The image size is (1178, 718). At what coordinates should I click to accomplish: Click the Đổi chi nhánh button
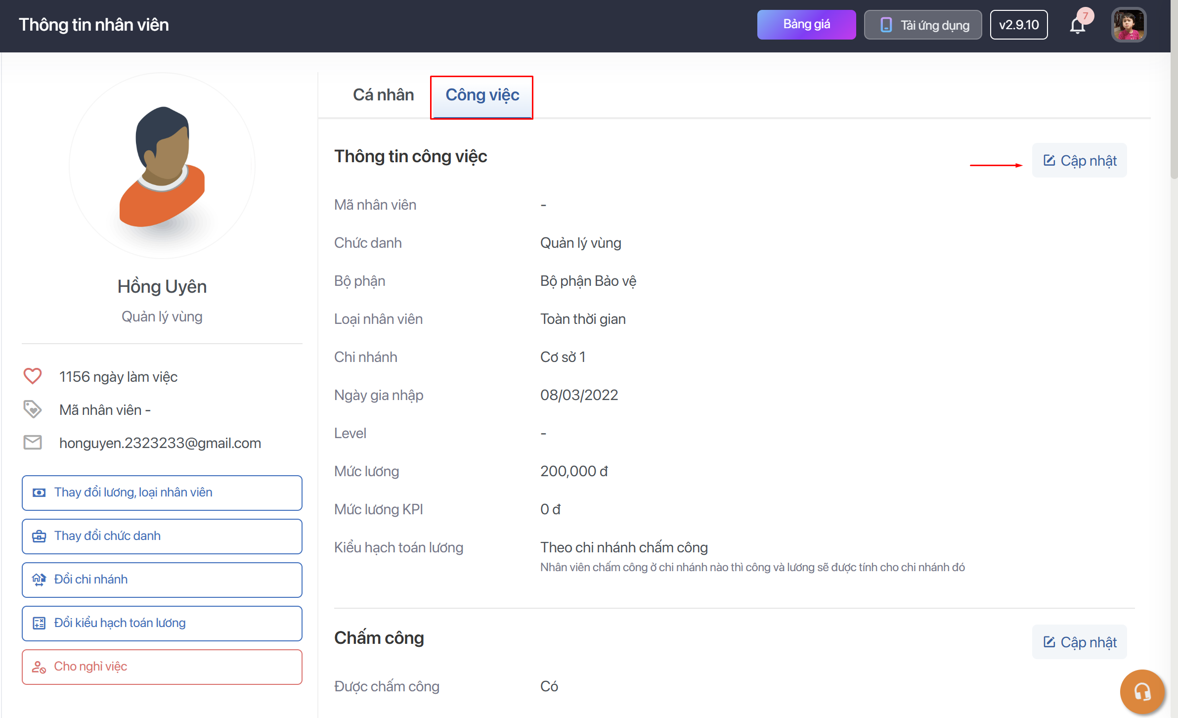tap(162, 580)
